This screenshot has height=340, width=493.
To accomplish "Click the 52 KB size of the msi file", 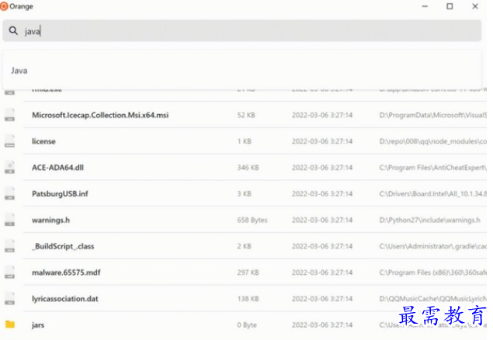I will point(247,115).
